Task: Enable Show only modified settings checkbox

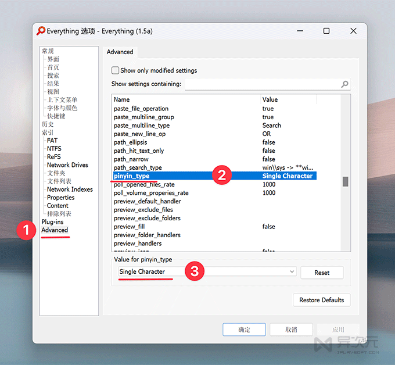Action: [x=115, y=70]
